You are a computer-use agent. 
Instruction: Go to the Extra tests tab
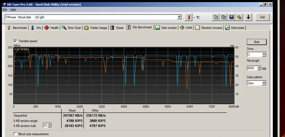pyautogui.click(x=235, y=28)
